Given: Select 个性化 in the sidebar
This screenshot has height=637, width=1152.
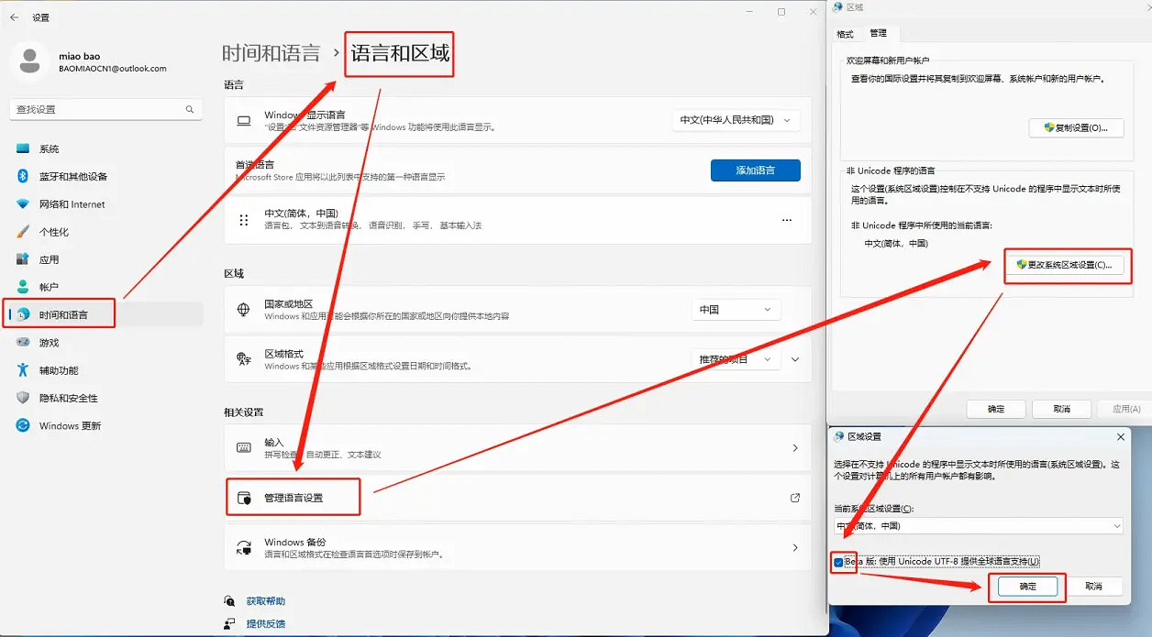Looking at the screenshot, I should (53, 232).
